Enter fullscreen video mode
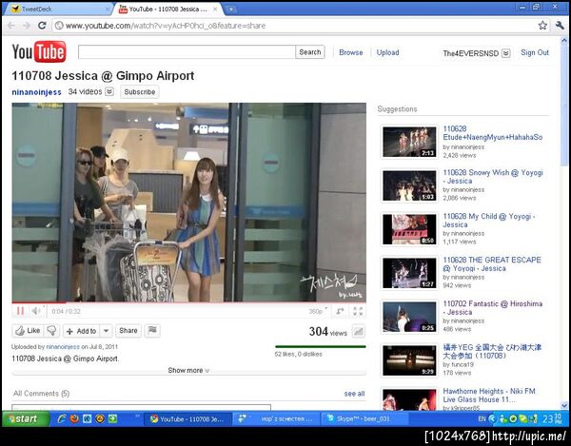Image resolution: width=571 pixels, height=446 pixels. coord(358,311)
